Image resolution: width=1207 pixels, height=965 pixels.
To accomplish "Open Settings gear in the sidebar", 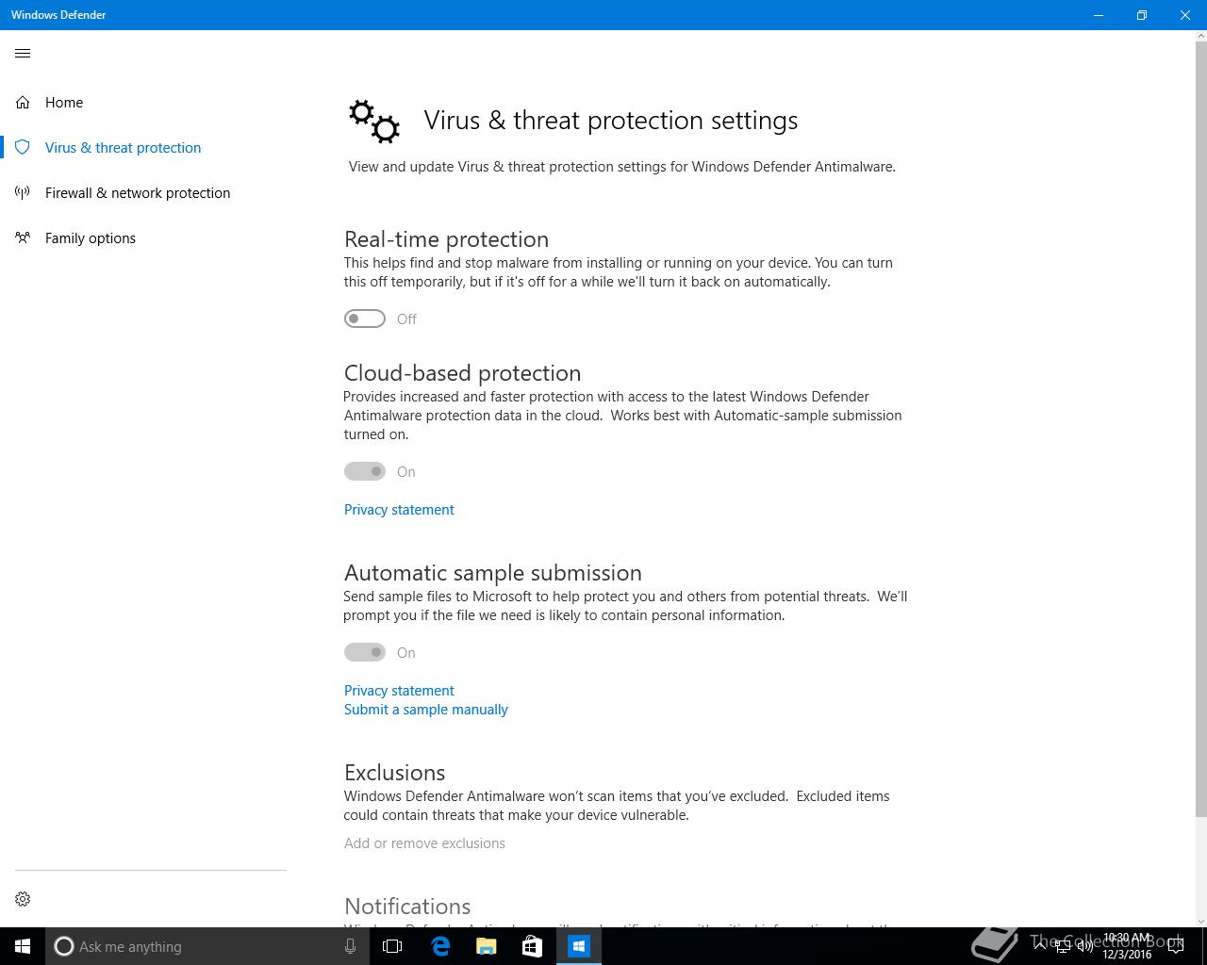I will point(23,899).
